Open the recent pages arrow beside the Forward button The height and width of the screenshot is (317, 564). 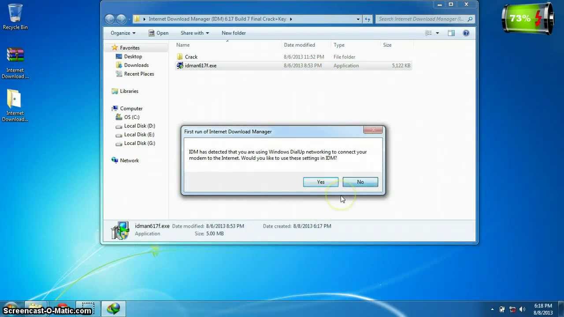(129, 19)
